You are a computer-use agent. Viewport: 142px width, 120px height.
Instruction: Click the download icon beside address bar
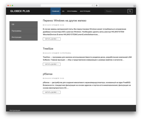click(x=97, y=5)
